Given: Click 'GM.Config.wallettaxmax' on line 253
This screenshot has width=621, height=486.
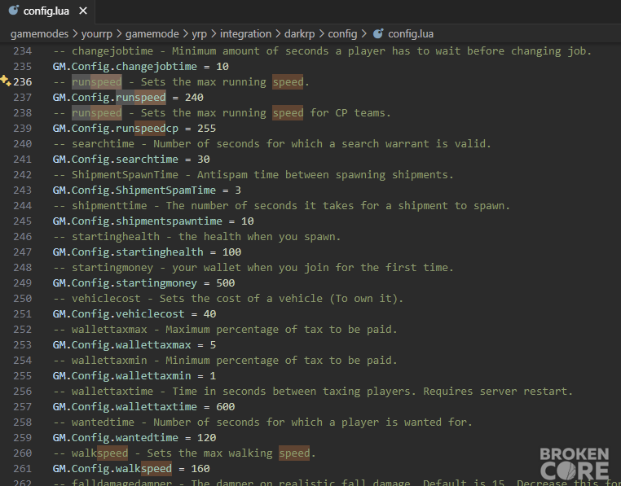Looking at the screenshot, I should [x=121, y=344].
